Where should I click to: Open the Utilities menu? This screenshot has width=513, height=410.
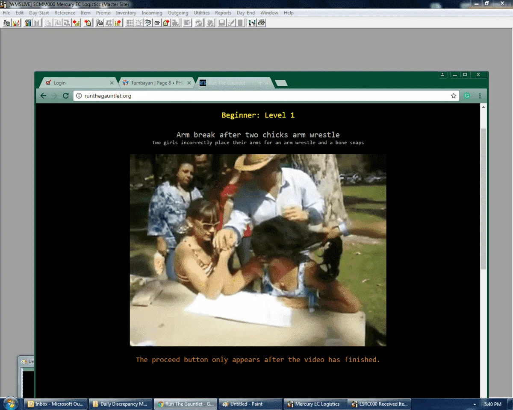tap(202, 13)
